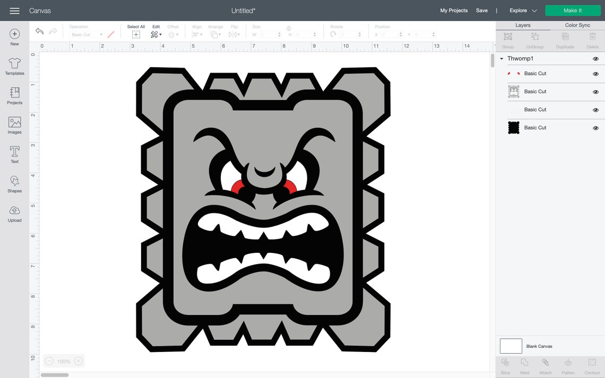The image size is (605, 378).
Task: Click the green Make It button
Action: coord(573,10)
